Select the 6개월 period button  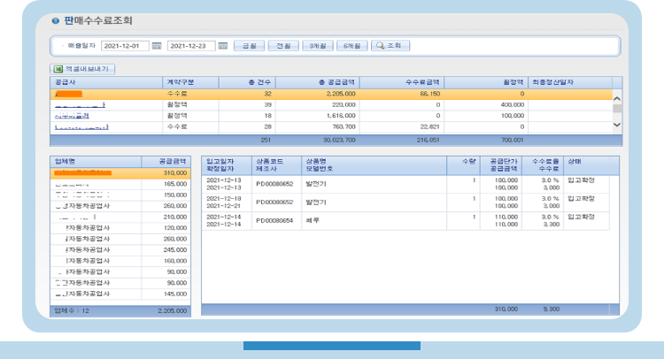(351, 46)
